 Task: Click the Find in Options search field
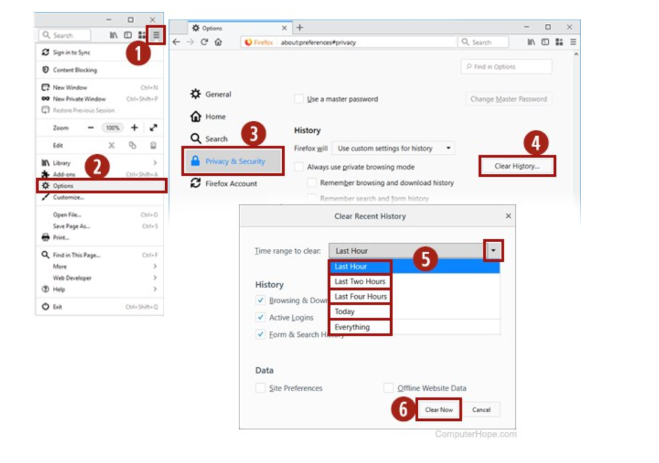(507, 67)
